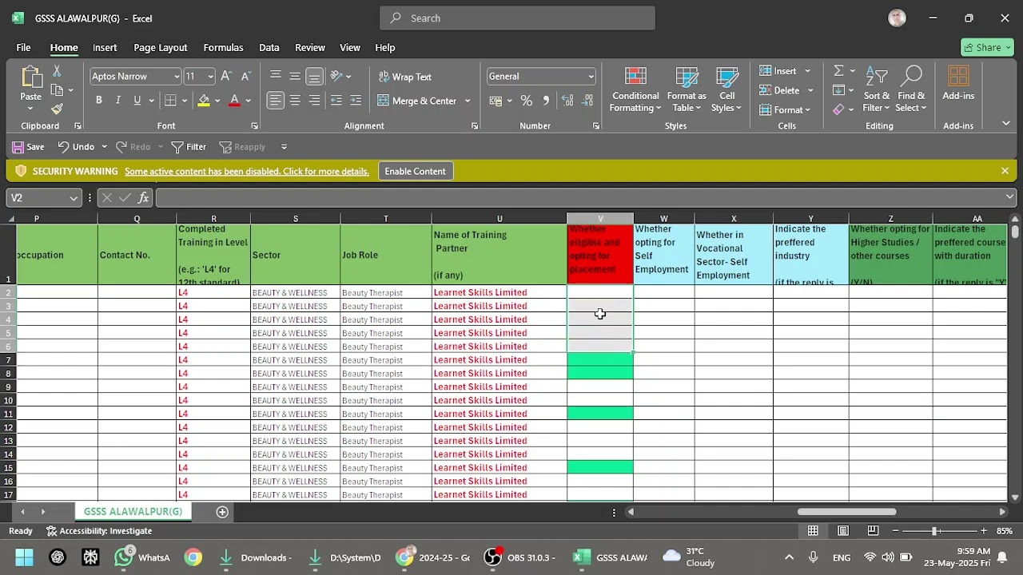This screenshot has width=1023, height=575.
Task: Toggle Italic formatting
Action: tap(118, 101)
